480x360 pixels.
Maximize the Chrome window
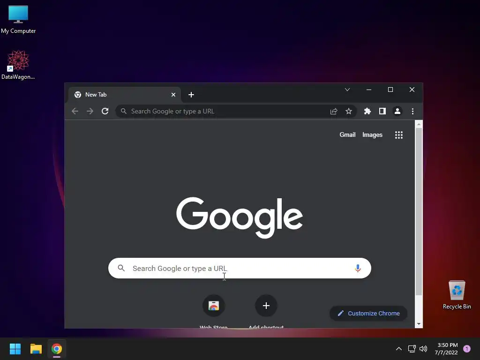(x=390, y=90)
